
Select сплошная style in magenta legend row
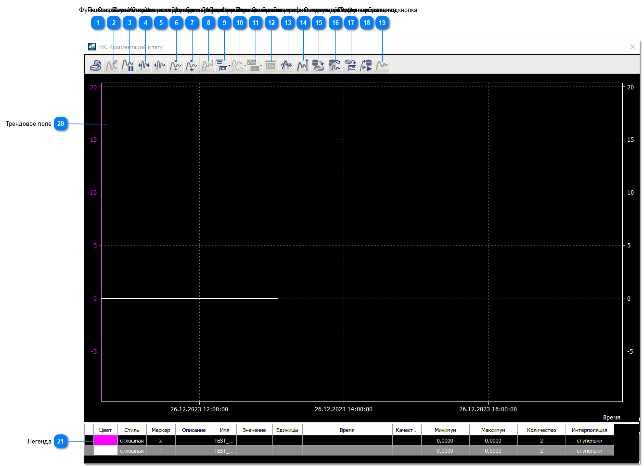(x=132, y=441)
